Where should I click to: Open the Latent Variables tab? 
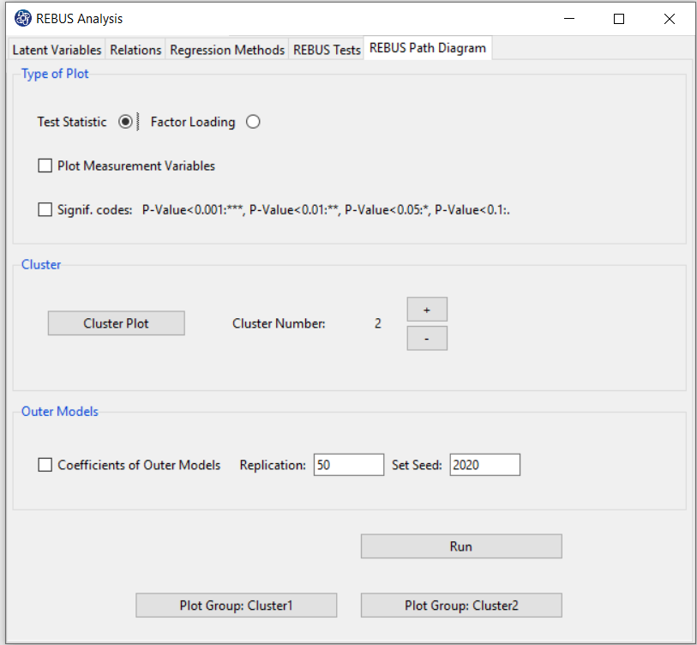point(57,50)
